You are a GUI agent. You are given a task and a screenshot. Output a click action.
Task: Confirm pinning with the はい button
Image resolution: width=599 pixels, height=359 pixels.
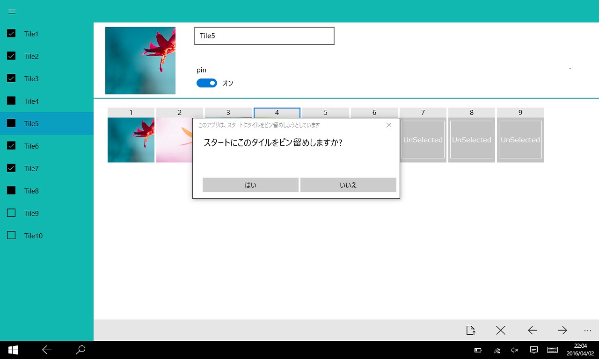250,185
